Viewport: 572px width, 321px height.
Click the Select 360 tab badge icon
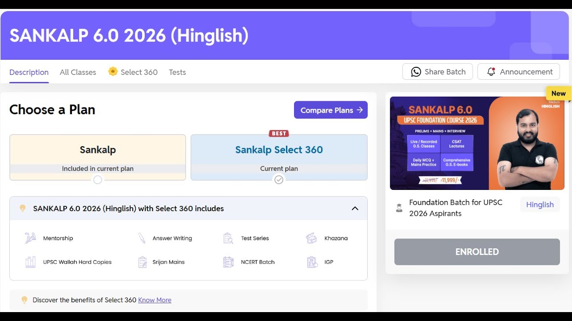coord(113,71)
